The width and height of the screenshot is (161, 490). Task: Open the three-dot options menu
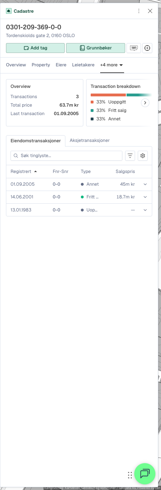[139, 11]
